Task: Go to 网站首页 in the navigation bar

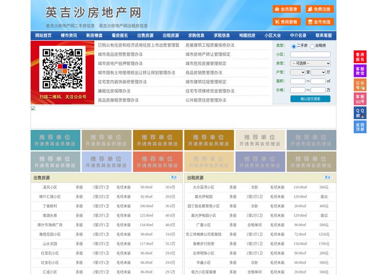Action: [x=43, y=36]
